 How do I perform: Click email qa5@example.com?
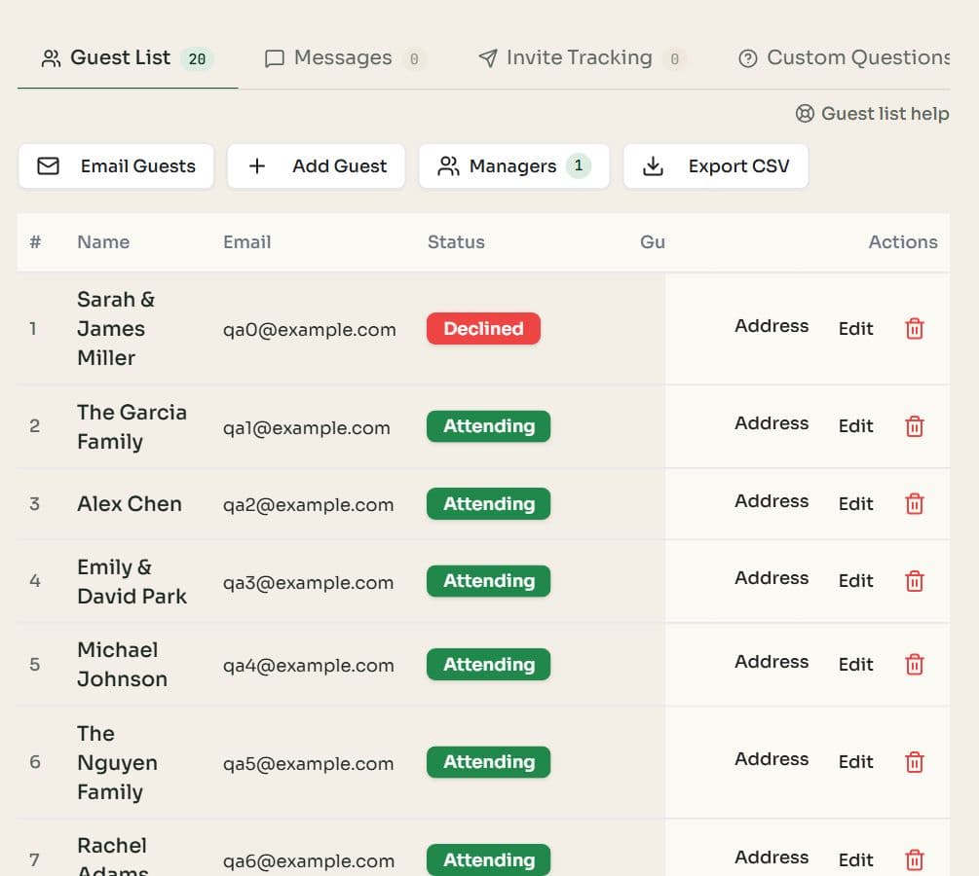pos(309,763)
